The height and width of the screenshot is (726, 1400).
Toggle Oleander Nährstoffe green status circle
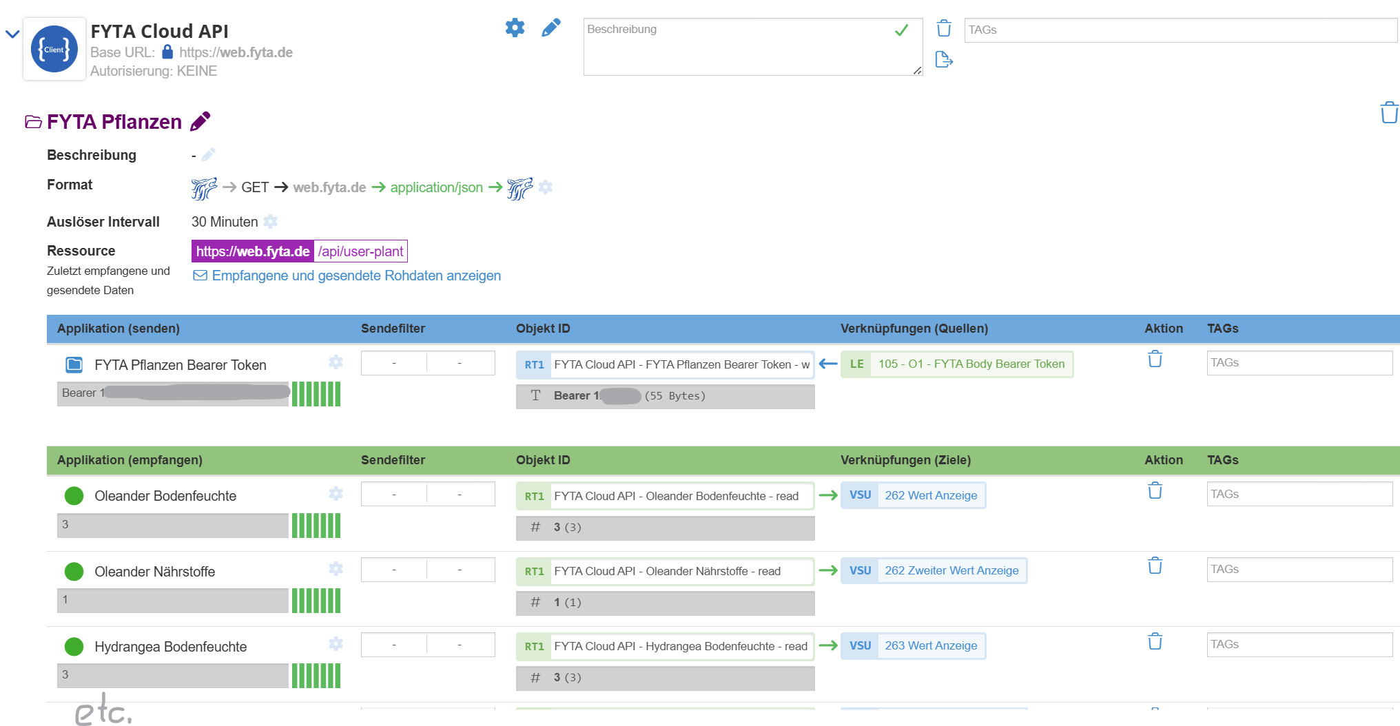74,572
